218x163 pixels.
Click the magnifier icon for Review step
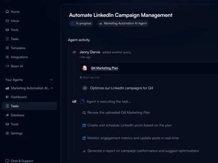pos(84,113)
